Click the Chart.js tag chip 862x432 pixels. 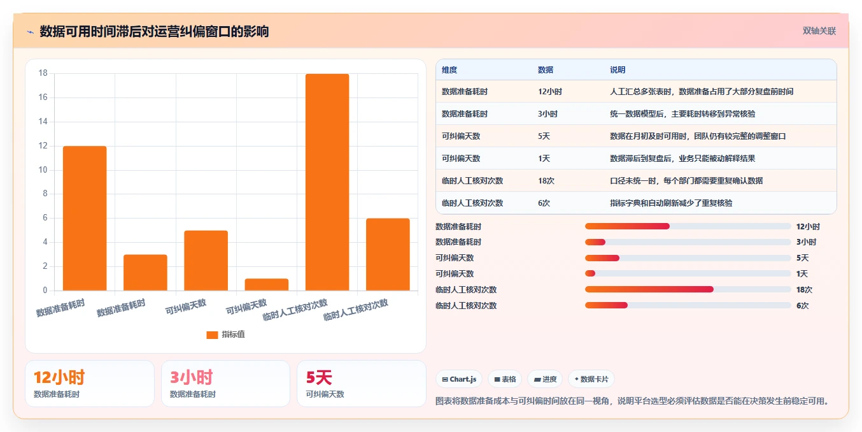(x=459, y=379)
